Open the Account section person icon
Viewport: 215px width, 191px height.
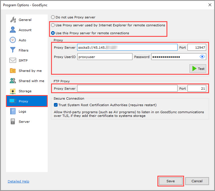pyautogui.click(x=13, y=30)
